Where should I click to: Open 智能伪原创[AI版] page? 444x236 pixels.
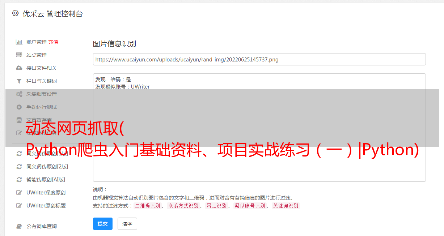(x=46, y=180)
